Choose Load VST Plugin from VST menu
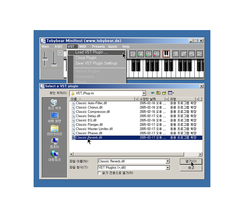 pos(97,52)
